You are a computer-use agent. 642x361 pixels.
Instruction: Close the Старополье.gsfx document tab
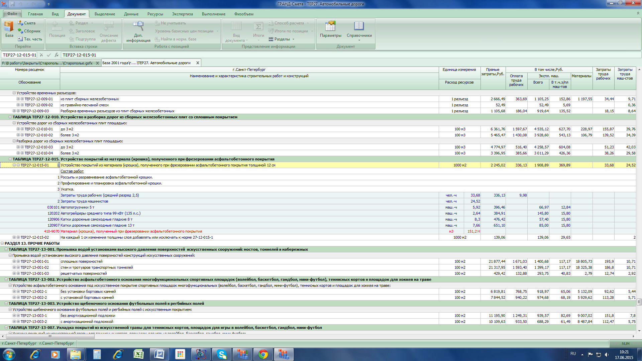[x=97, y=63]
